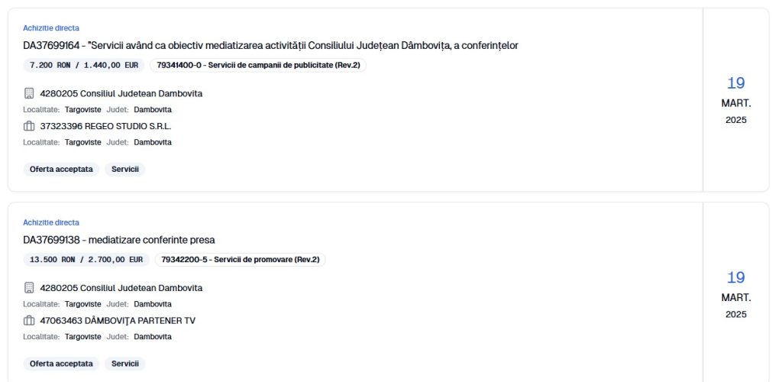The height and width of the screenshot is (382, 782).
Task: Click Oferta acceptata tag in the DA37699164 card
Action: [x=61, y=169]
